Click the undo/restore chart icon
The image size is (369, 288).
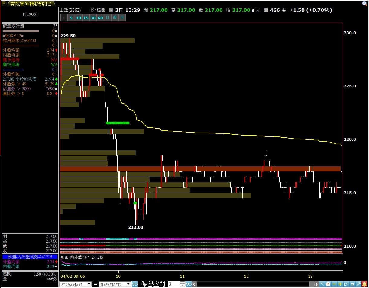coord(346,284)
